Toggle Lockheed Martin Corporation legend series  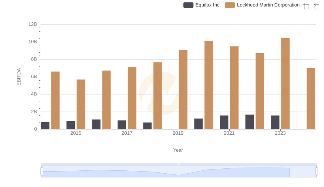pyautogui.click(x=262, y=5)
